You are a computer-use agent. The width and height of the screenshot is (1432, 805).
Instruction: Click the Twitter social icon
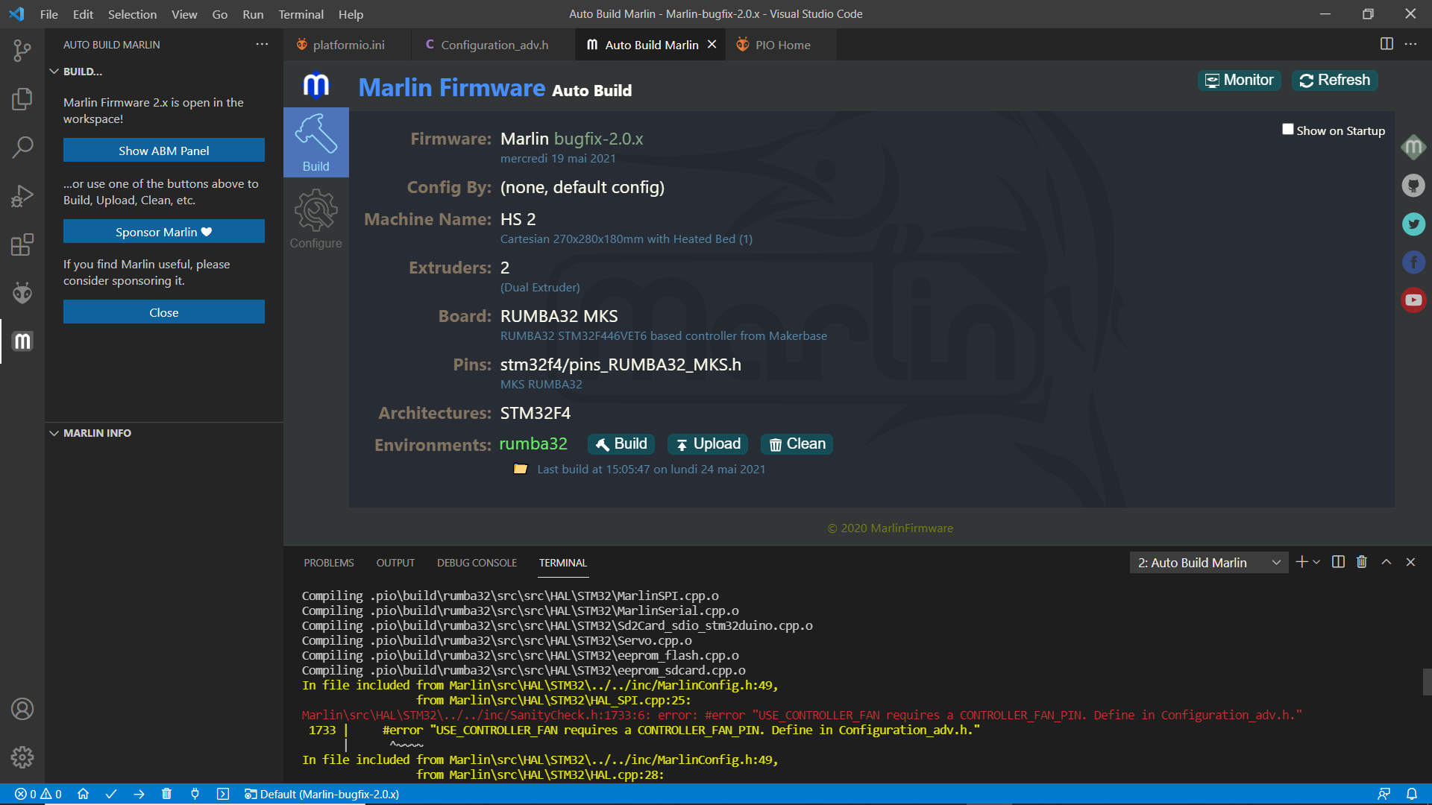(1413, 224)
